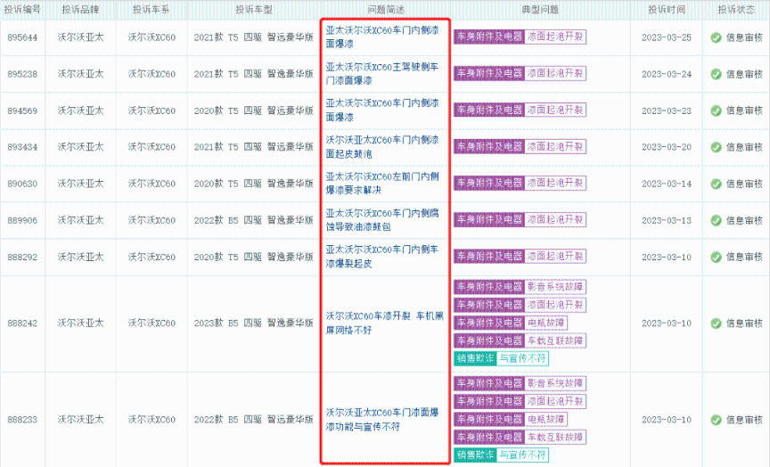
Task: Click the green check icon in row 895644
Action: 716,37
